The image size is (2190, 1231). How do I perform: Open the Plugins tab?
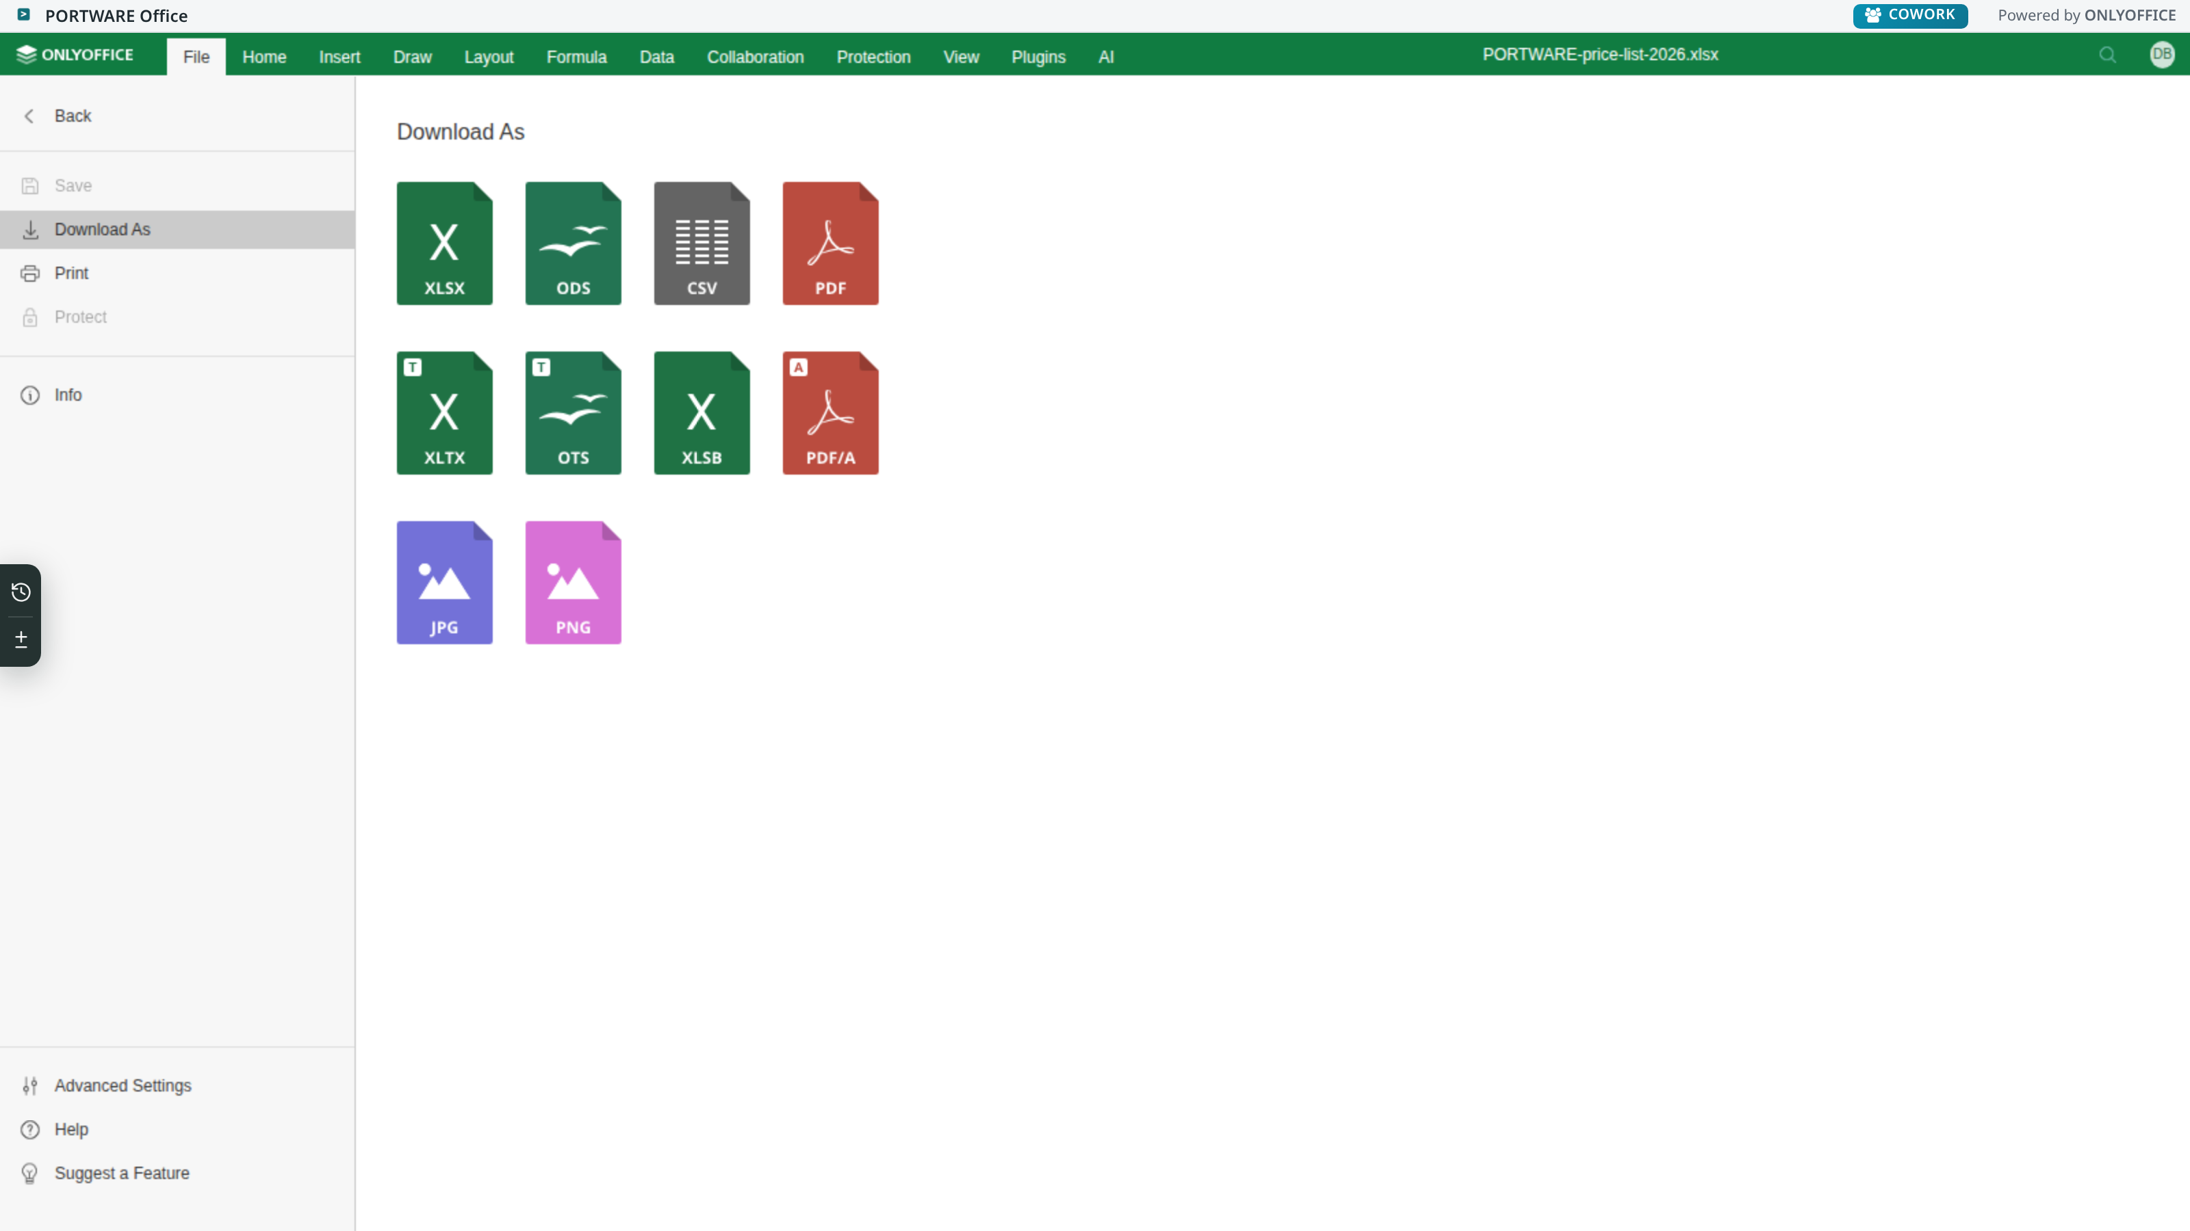[x=1038, y=57]
